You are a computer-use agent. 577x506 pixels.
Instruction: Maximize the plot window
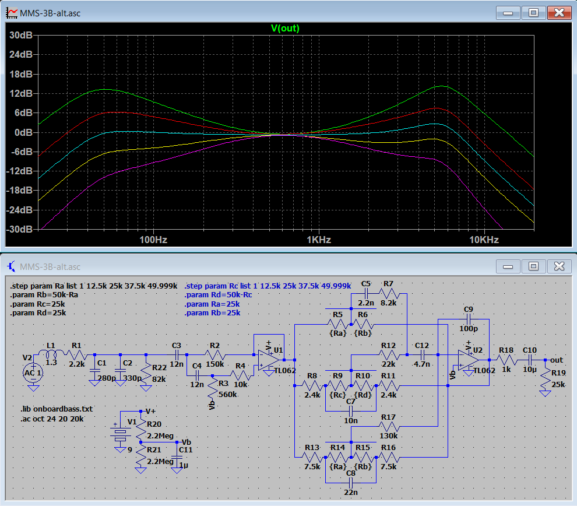[x=533, y=13]
